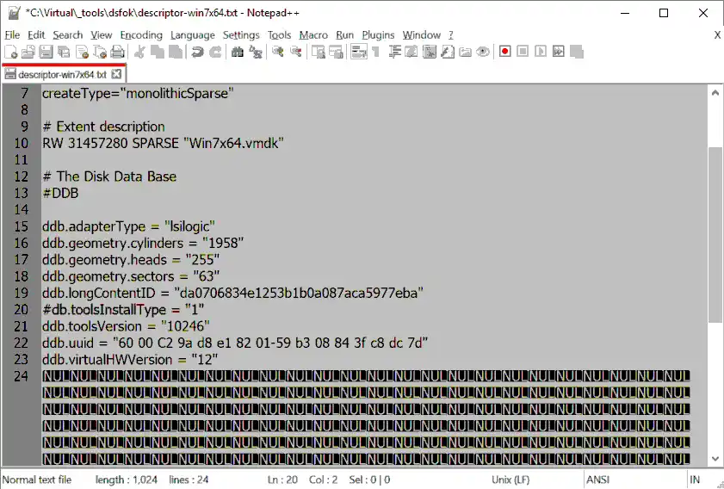Save the current file using toolbar icon

(46, 52)
